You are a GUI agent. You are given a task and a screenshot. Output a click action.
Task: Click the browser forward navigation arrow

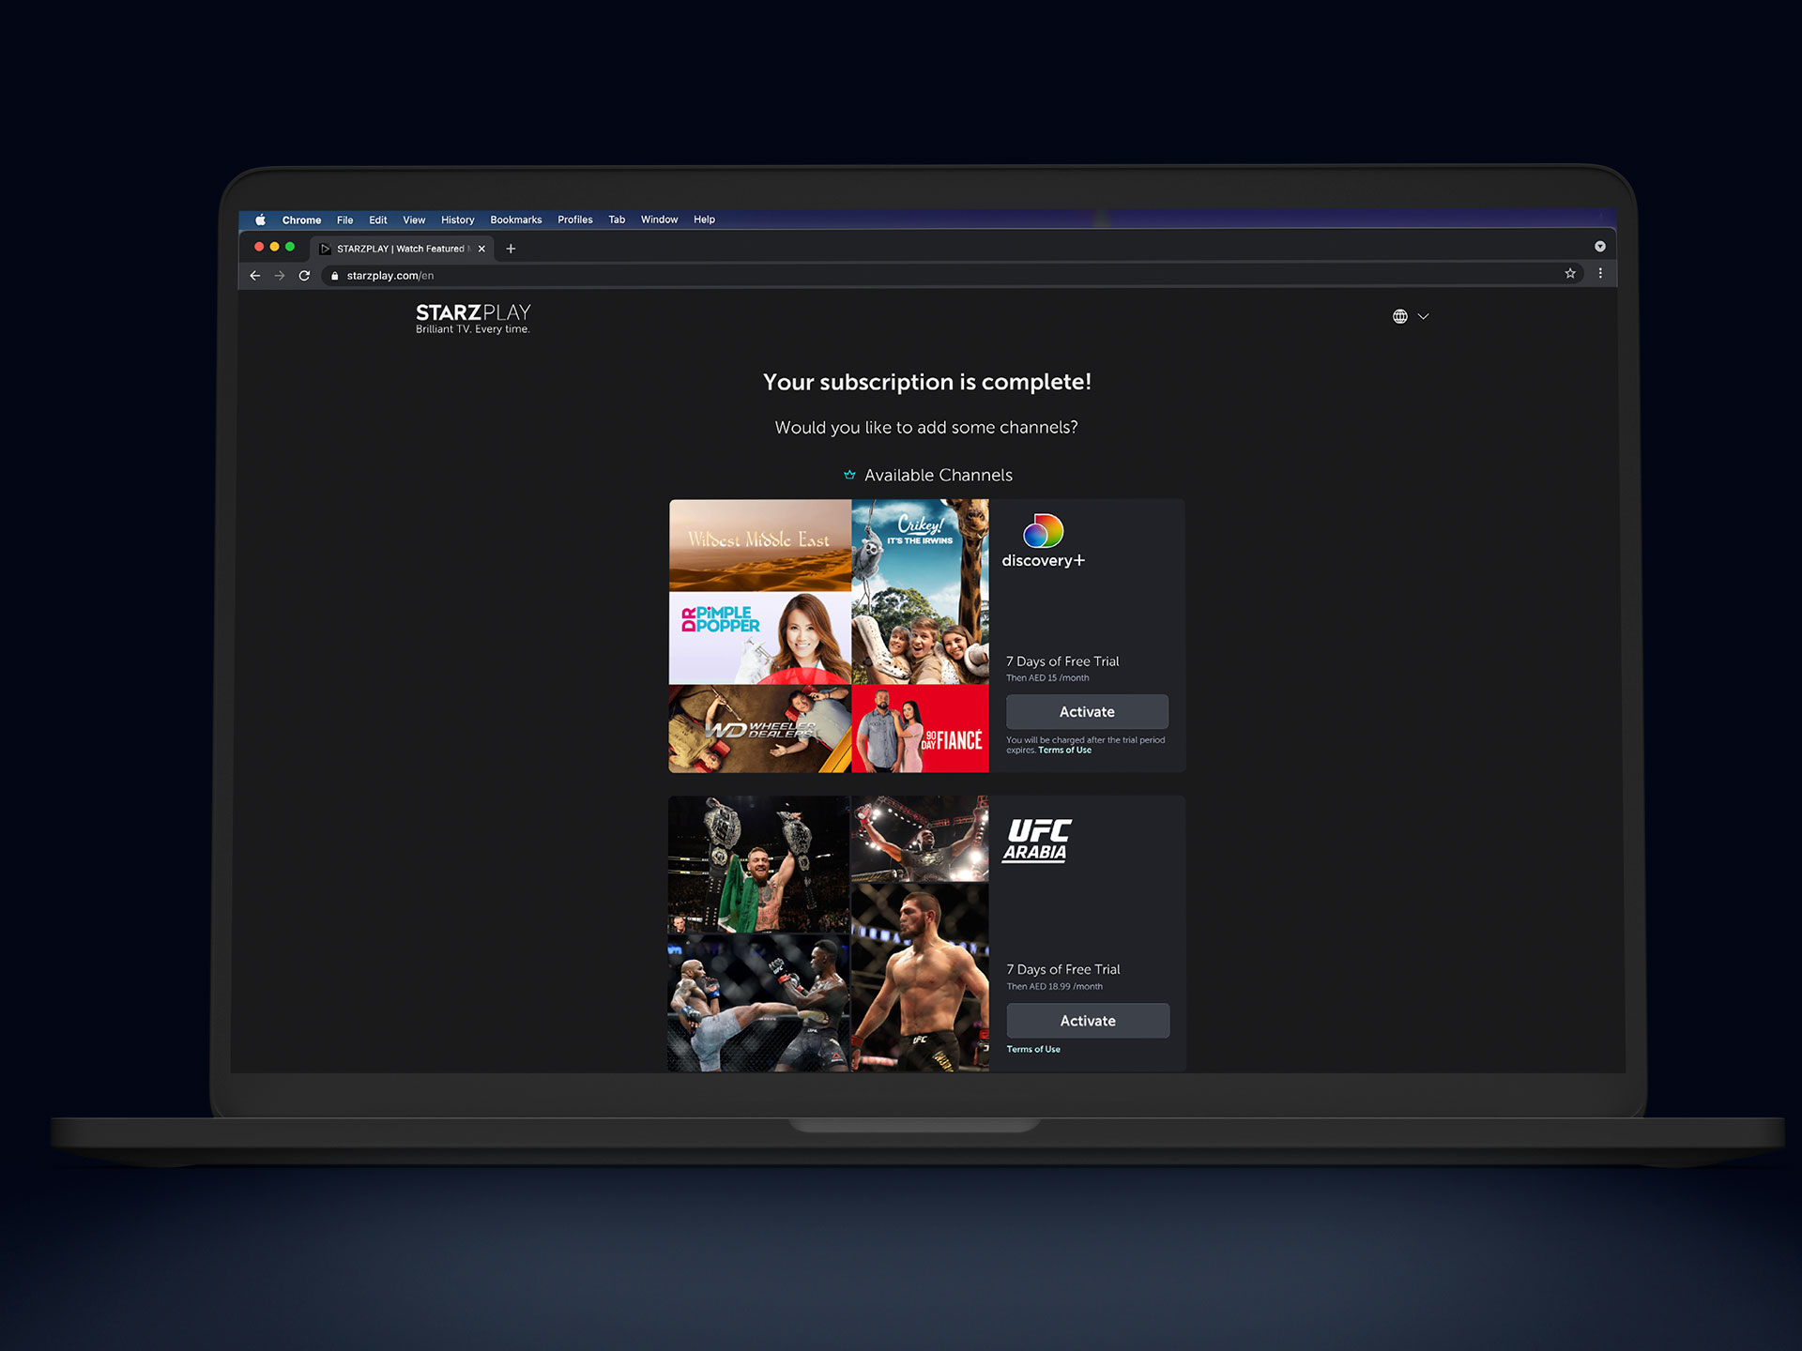(280, 275)
